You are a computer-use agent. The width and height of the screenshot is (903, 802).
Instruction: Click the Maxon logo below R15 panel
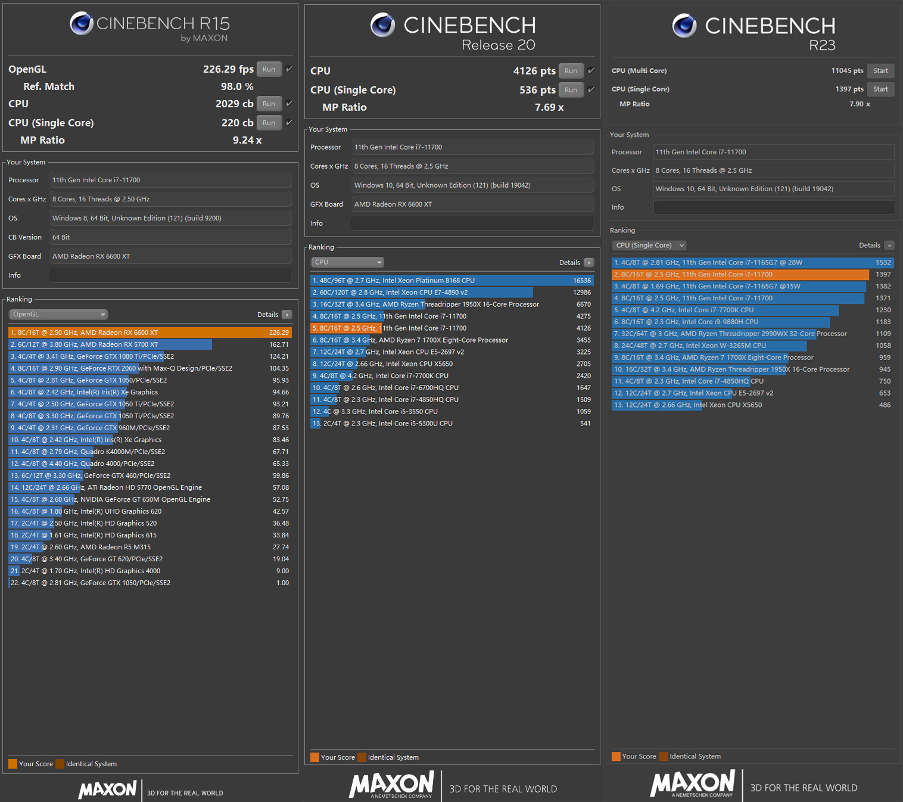(108, 789)
